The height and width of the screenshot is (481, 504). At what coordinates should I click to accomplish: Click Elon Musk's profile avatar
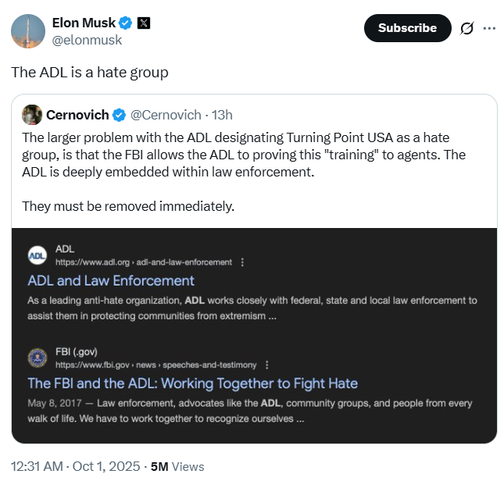pos(27,30)
